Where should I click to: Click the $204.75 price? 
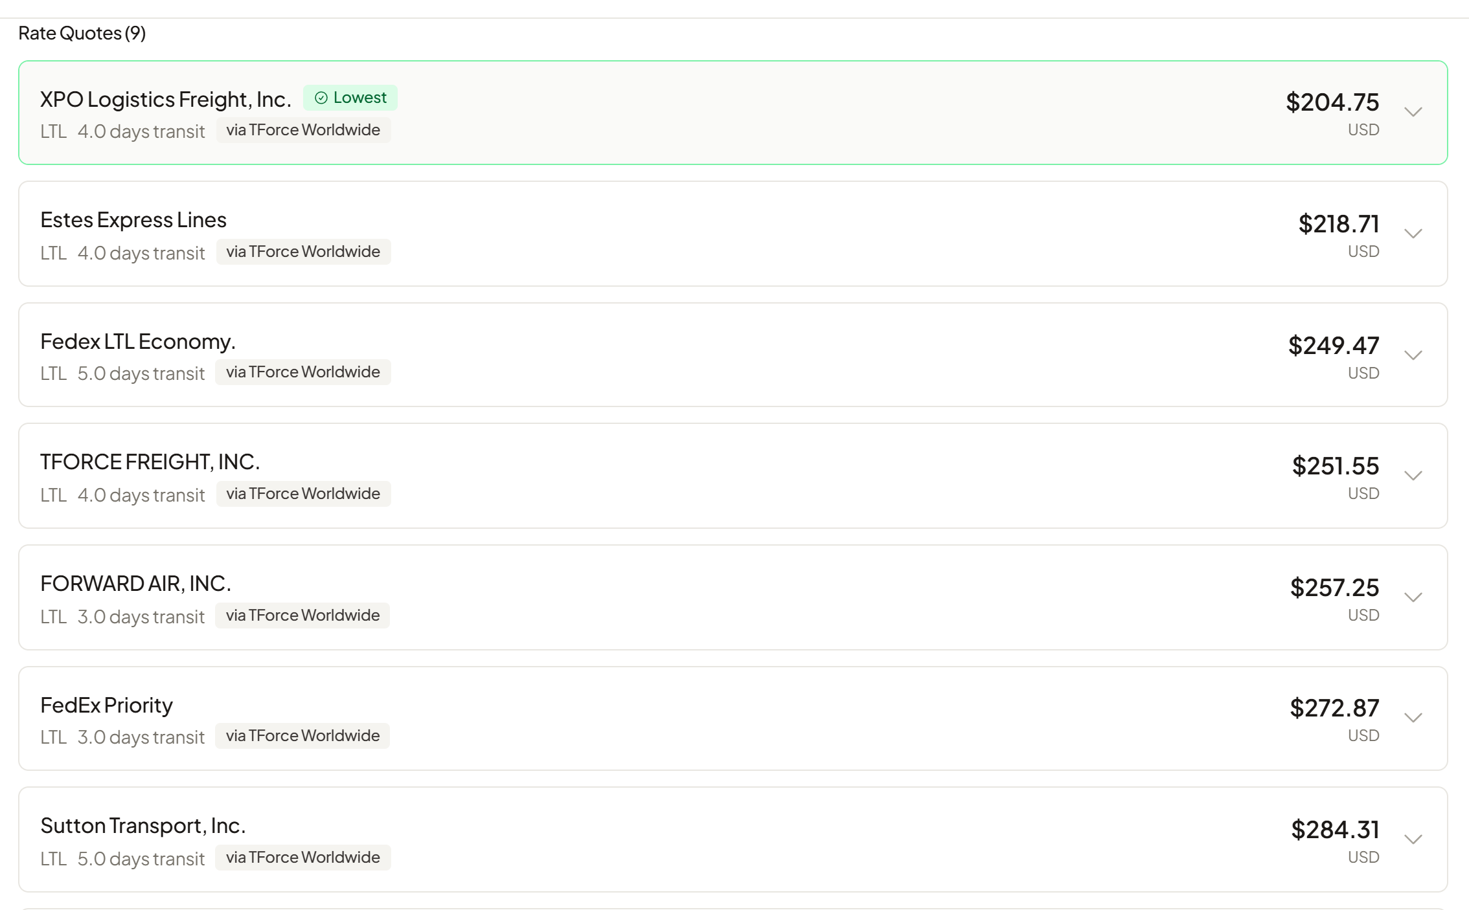click(x=1332, y=102)
